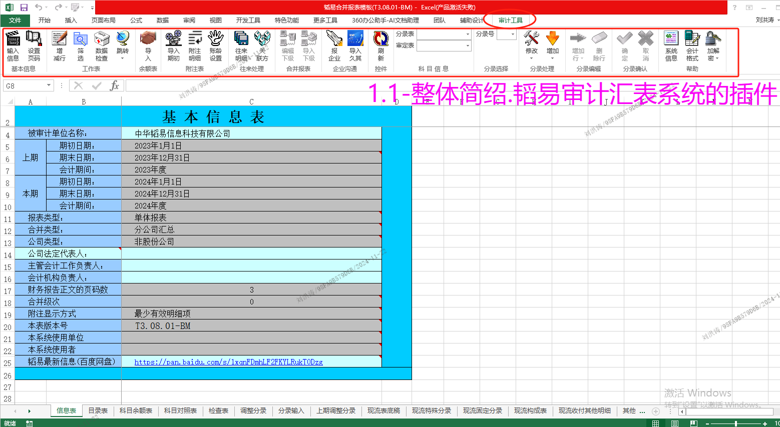Click 取消 X icon
780x427 pixels.
(x=645, y=38)
